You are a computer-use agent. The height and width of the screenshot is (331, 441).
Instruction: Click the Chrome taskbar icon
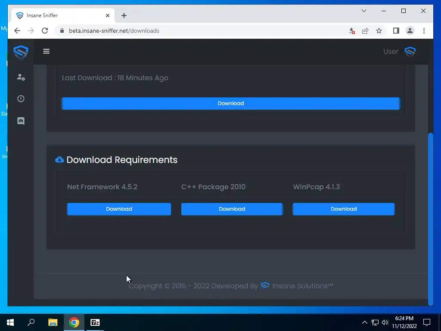coord(74,322)
